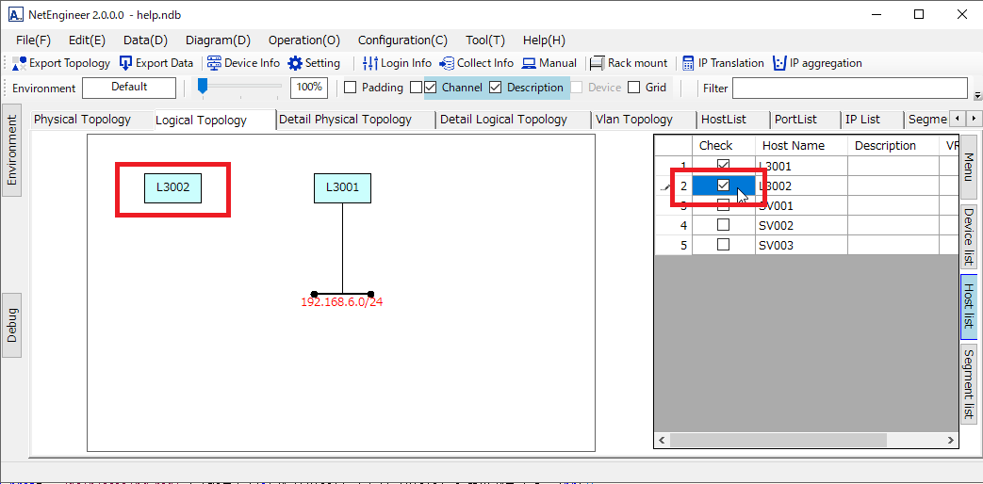983x484 pixels.
Task: Adjust the zoom slider handle
Action: pyautogui.click(x=202, y=87)
